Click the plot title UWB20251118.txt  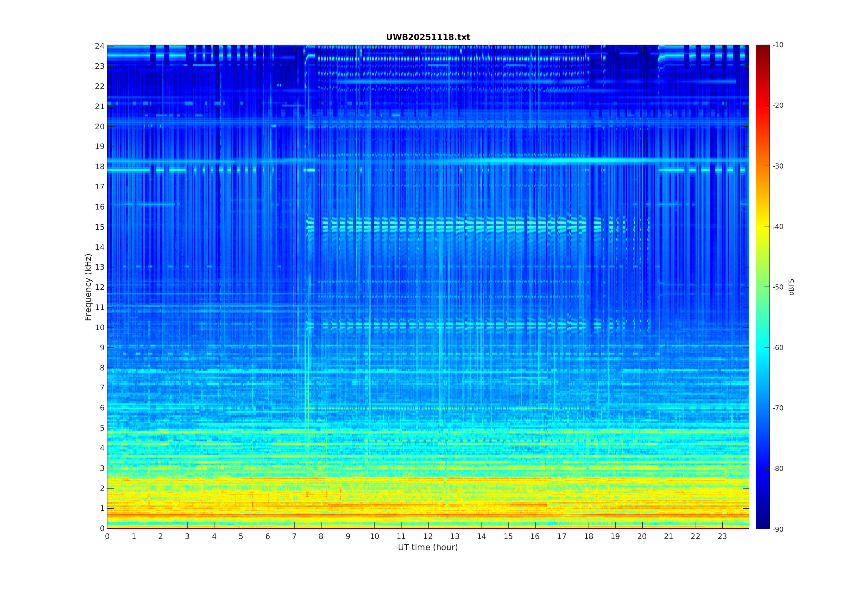(x=428, y=37)
